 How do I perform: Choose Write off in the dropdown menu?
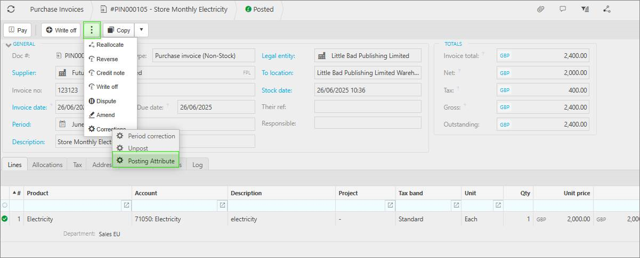[x=110, y=87]
